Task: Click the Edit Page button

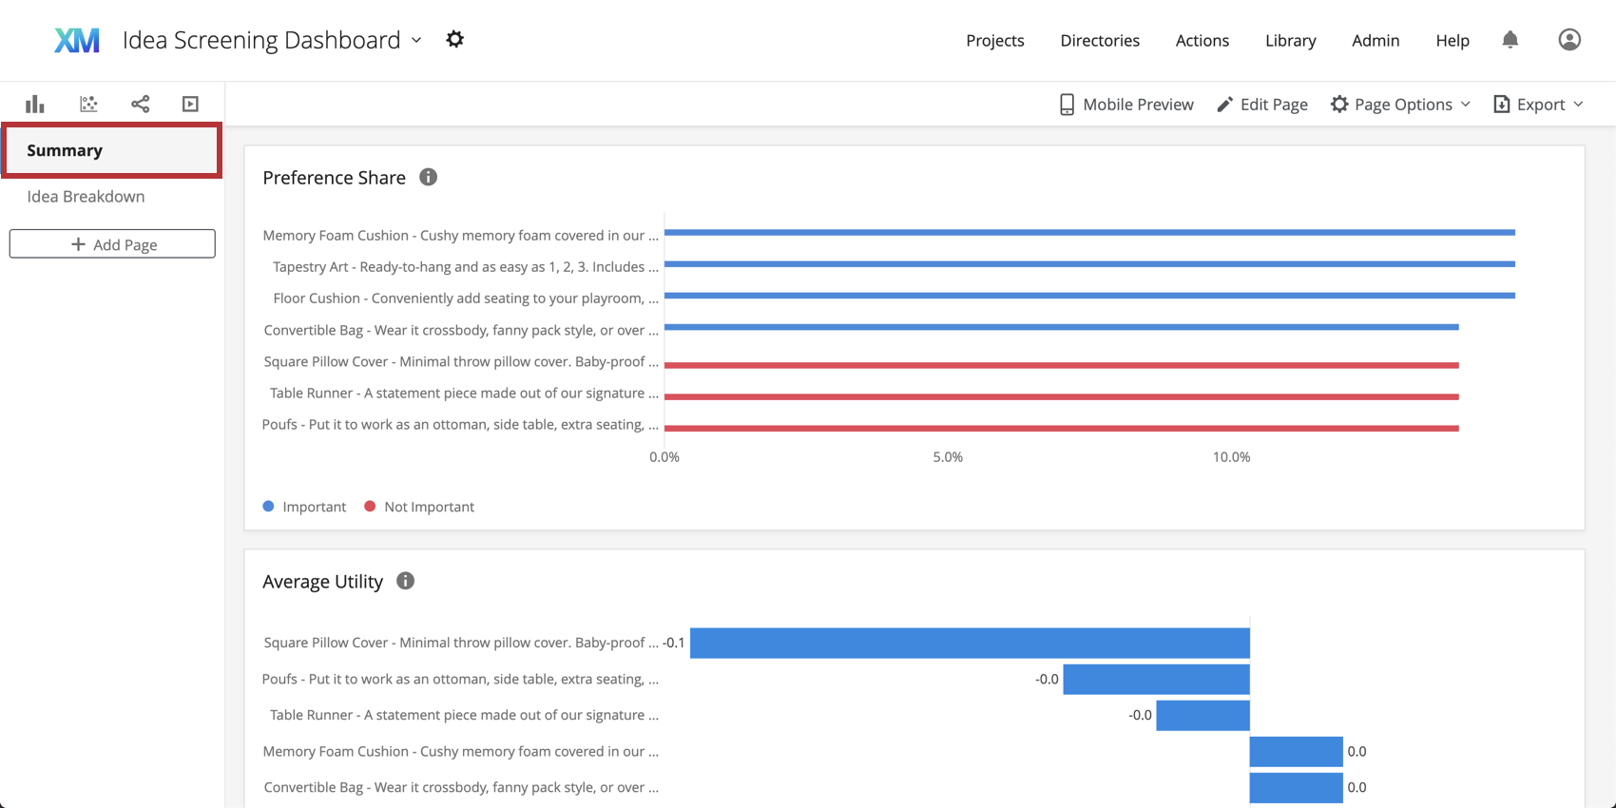Action: click(x=1261, y=105)
